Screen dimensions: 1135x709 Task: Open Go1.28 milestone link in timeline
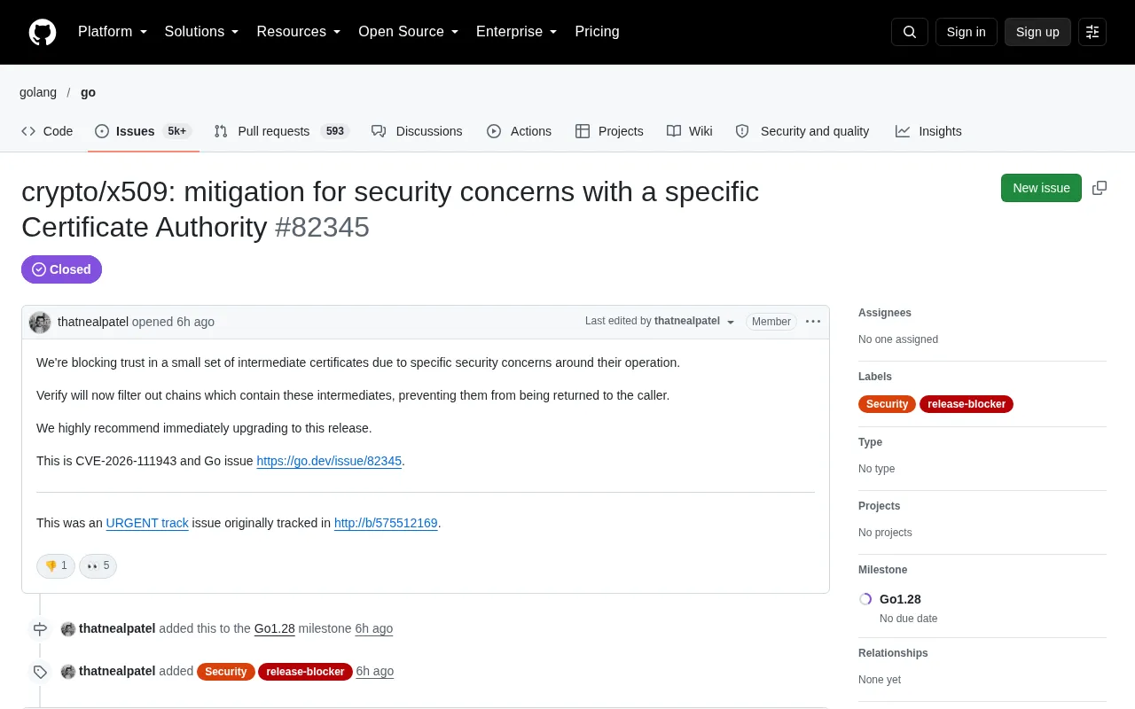tap(275, 628)
